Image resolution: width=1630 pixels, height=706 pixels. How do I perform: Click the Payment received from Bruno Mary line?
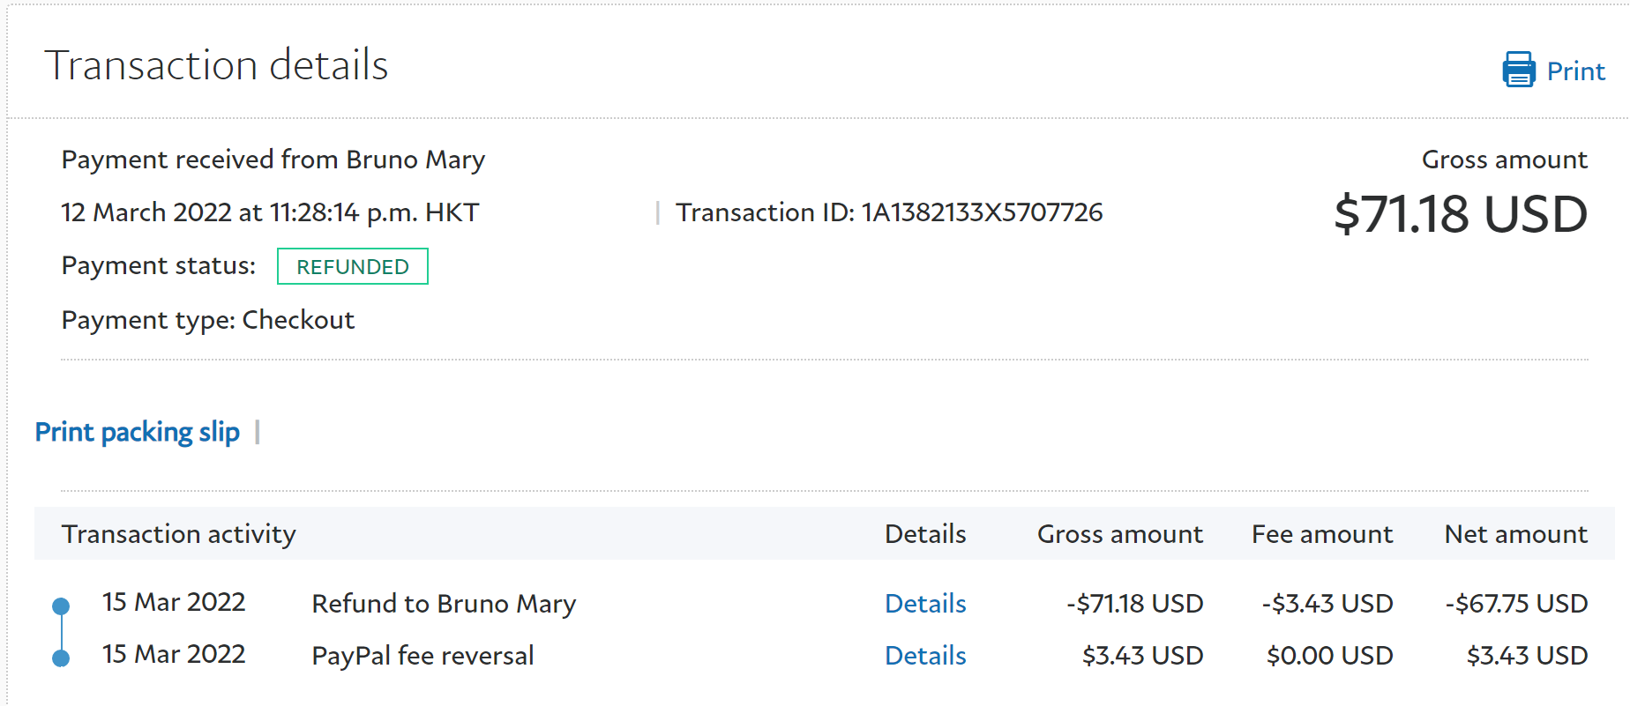tap(273, 160)
